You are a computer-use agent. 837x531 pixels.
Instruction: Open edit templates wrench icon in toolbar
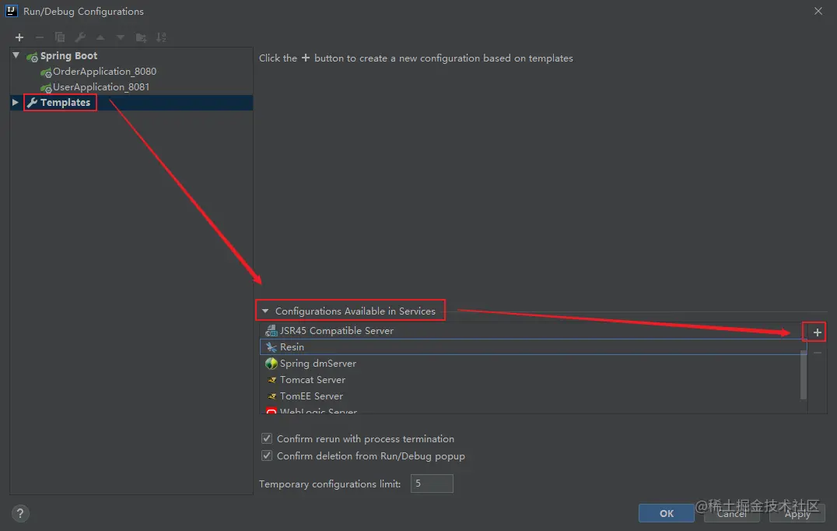pyautogui.click(x=80, y=37)
